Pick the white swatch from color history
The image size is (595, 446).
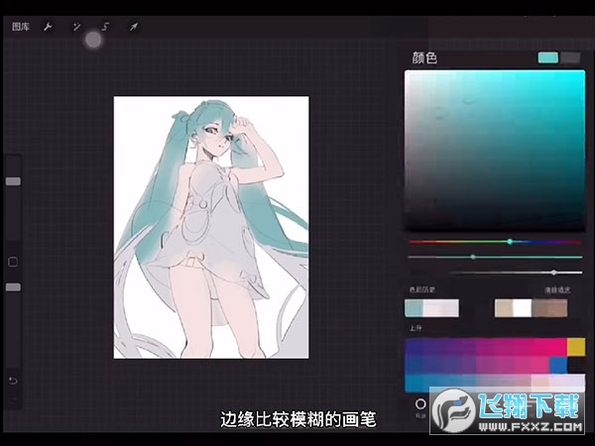(523, 307)
